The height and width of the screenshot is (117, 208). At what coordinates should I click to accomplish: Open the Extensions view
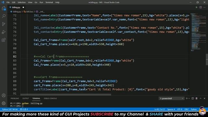(x=4, y=40)
